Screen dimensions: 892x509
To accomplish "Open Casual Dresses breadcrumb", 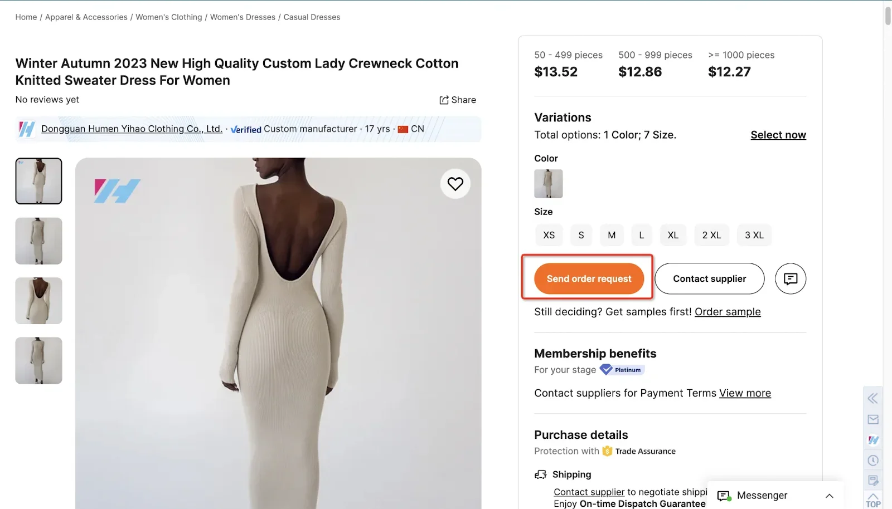I will pyautogui.click(x=312, y=17).
